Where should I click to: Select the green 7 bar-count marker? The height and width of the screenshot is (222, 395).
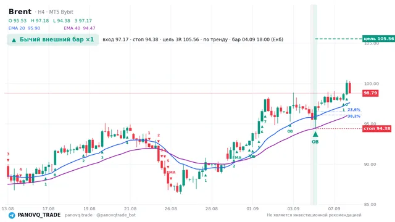click(265, 122)
